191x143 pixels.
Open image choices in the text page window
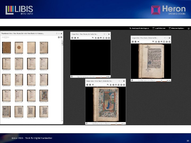click(156, 42)
